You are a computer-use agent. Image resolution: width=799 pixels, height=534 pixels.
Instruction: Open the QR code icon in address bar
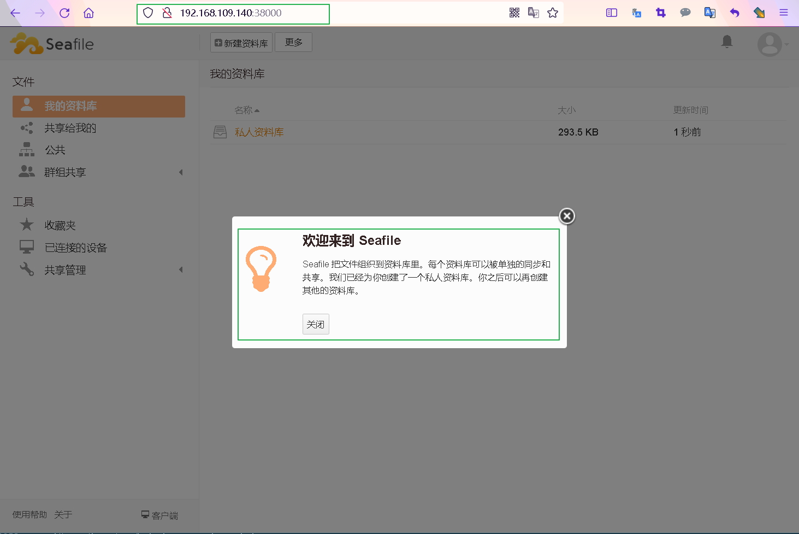coord(514,13)
